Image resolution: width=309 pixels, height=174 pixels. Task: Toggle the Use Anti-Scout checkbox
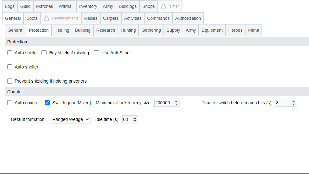pos(97,53)
